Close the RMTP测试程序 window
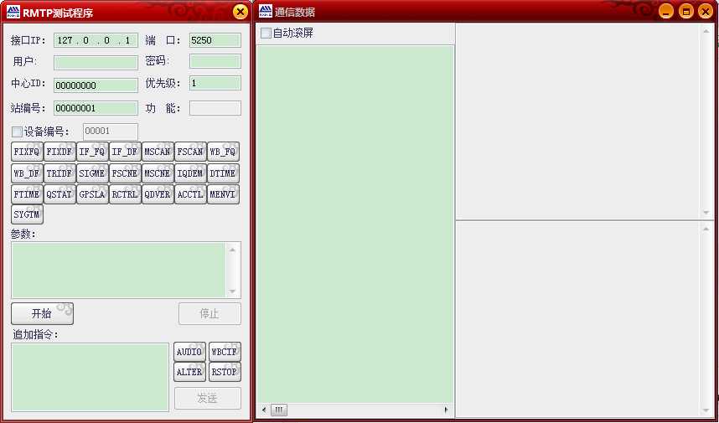The width and height of the screenshot is (719, 423). coord(241,12)
